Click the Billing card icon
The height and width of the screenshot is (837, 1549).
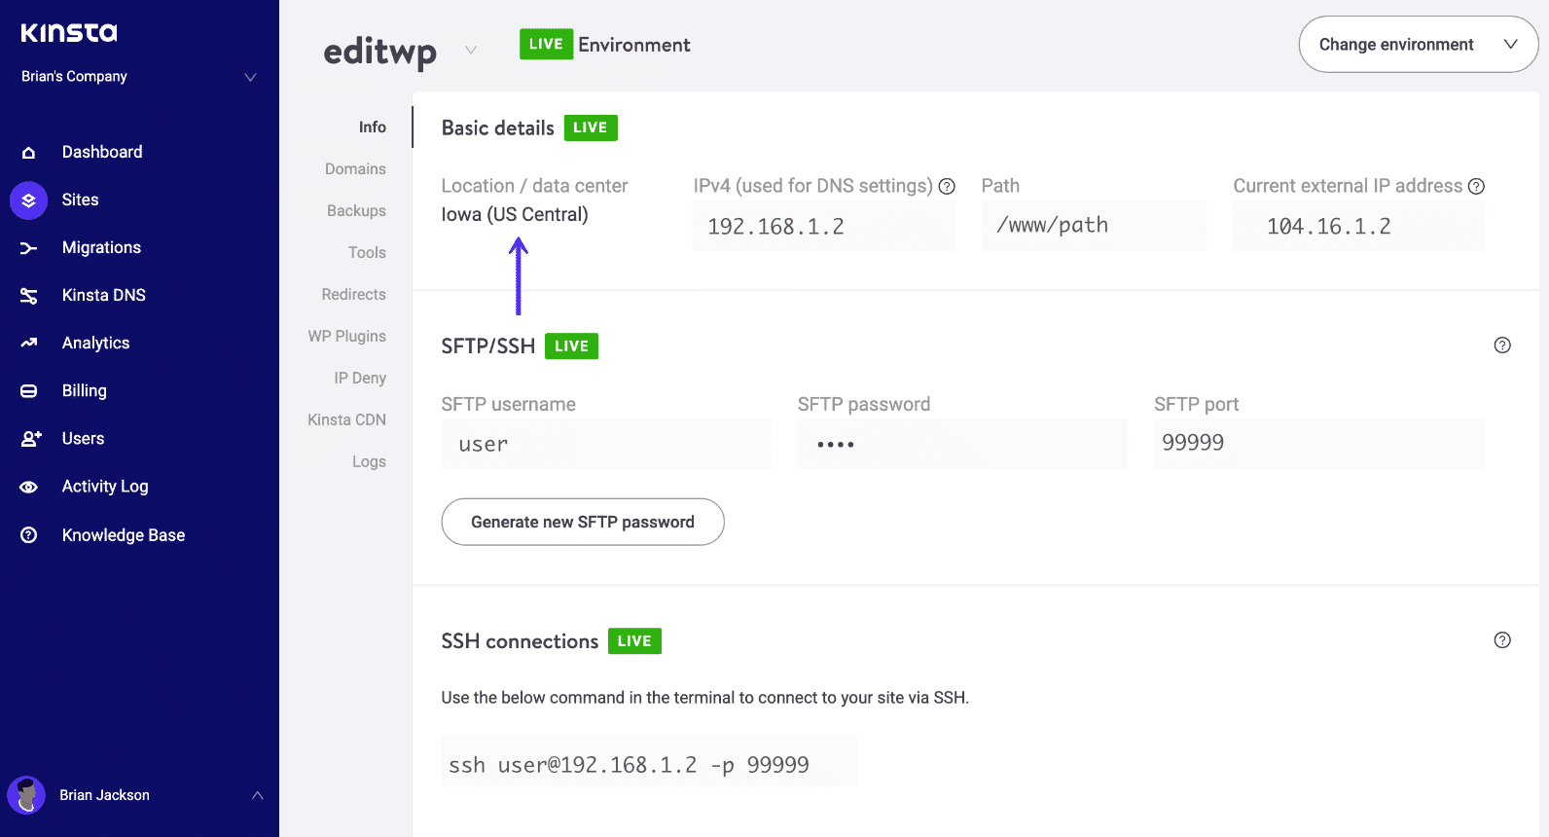pos(29,391)
